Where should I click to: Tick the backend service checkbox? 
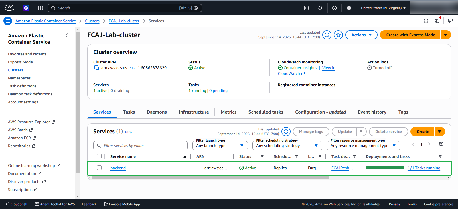point(99,168)
